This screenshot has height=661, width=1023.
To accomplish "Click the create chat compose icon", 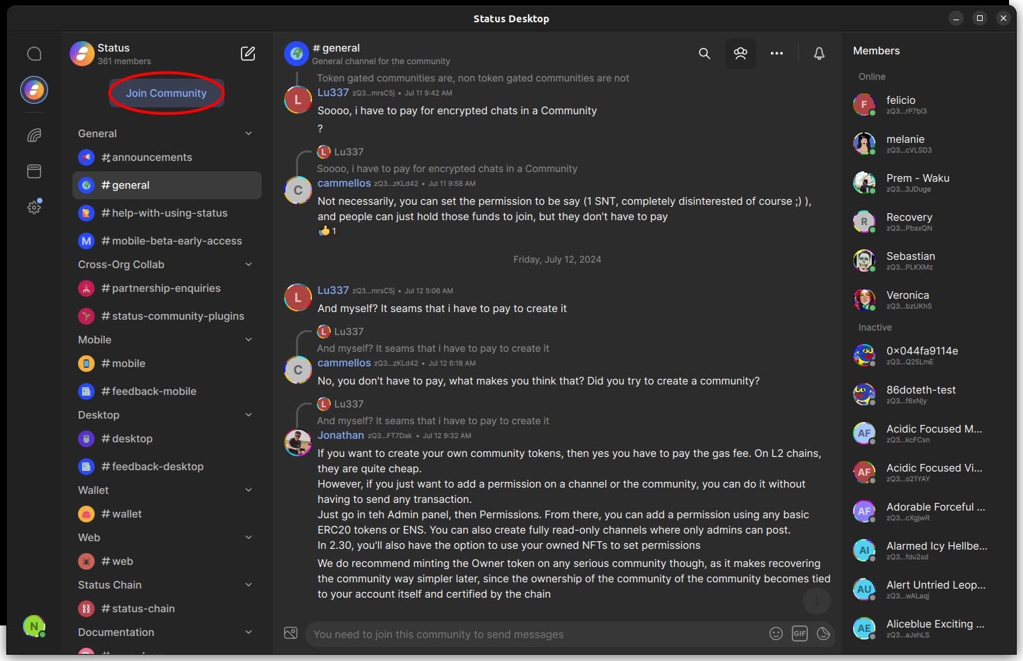I will 248,54.
